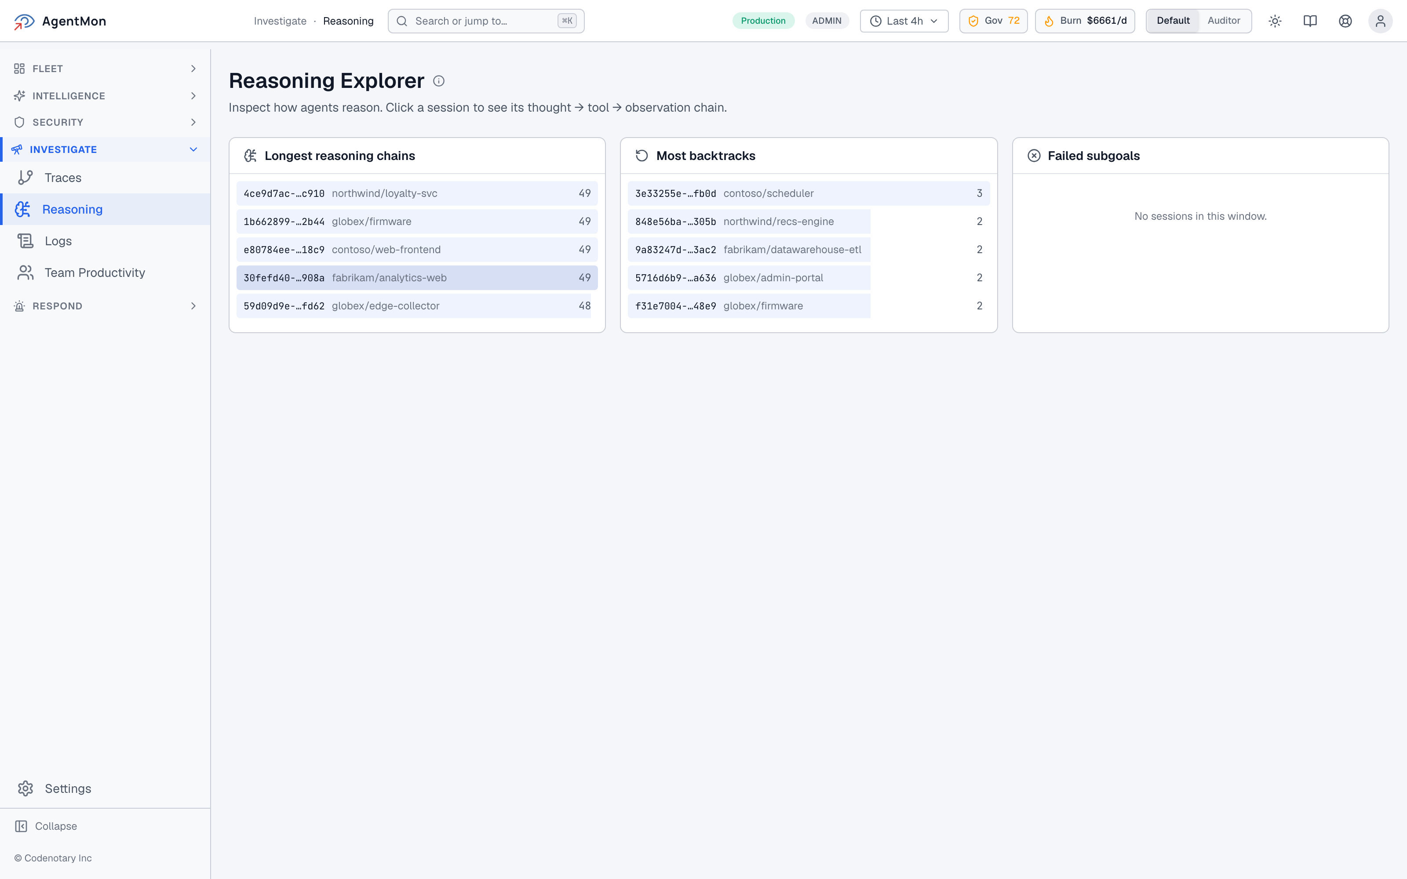Open the help lifebuoy icon
The image size is (1407, 879).
point(1345,21)
